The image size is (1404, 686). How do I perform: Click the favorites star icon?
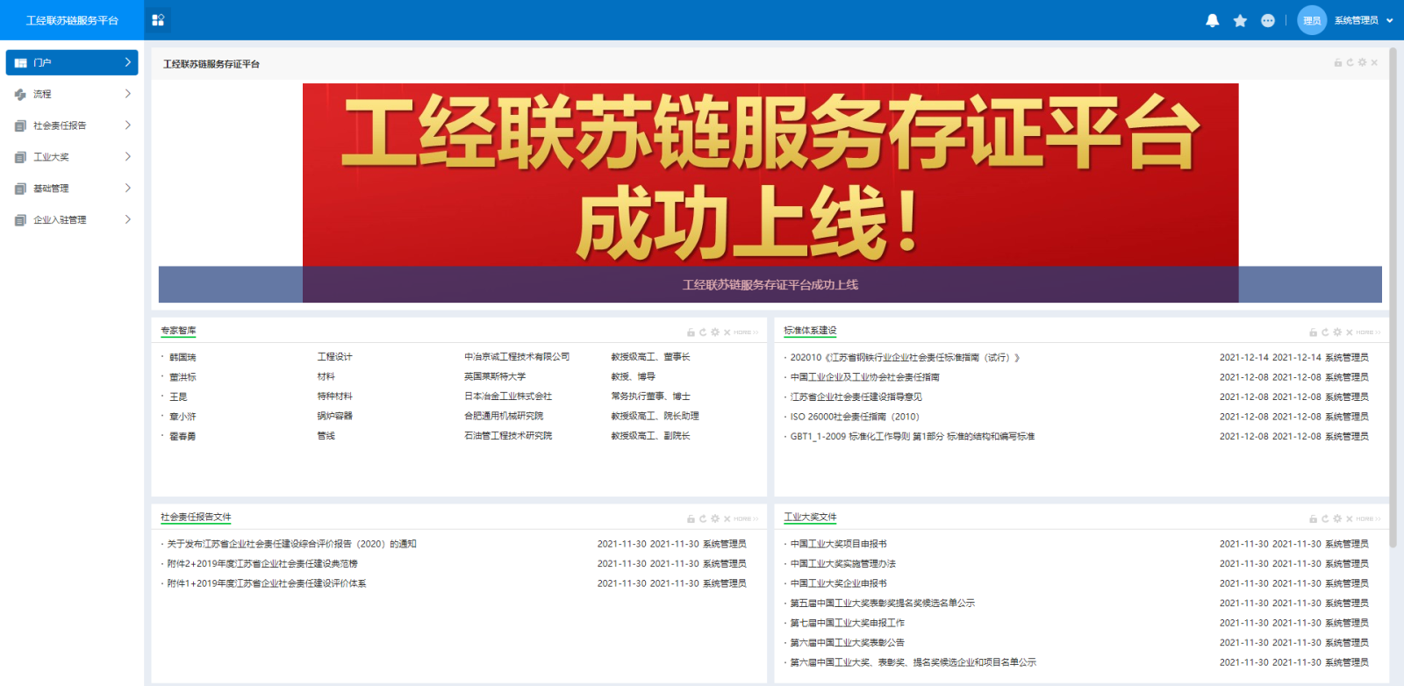coord(1240,20)
